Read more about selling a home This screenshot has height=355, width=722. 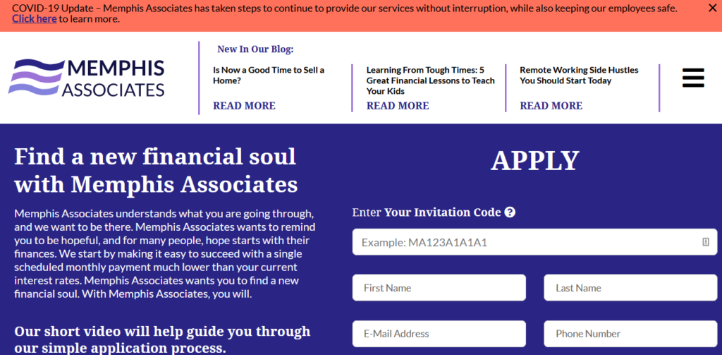[244, 106]
